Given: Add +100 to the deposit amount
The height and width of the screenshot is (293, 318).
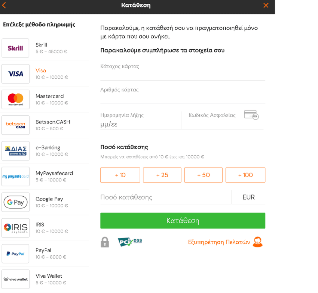Looking at the screenshot, I should (245, 175).
